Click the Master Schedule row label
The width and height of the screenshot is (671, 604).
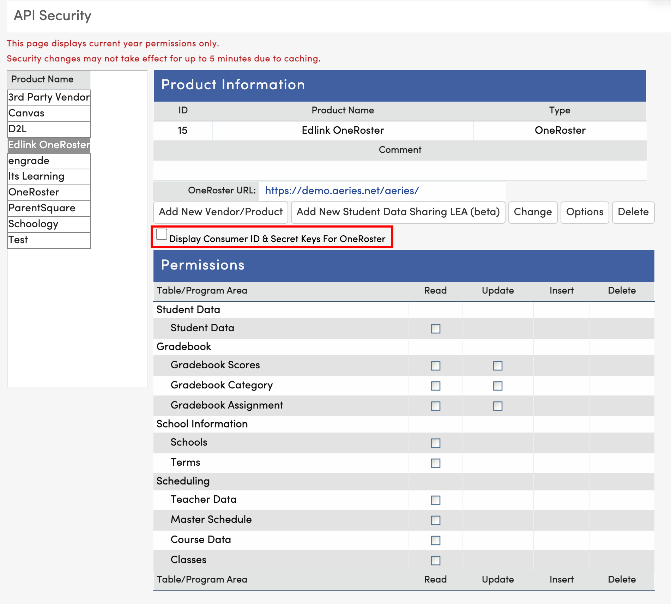(211, 520)
